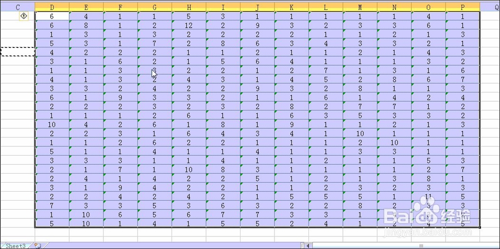
Task: Open the error warning smart tag icon
Action: (x=24, y=16)
